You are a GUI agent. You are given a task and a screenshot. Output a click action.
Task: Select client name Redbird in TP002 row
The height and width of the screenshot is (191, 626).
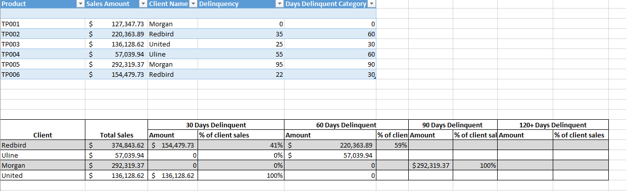[172, 34]
